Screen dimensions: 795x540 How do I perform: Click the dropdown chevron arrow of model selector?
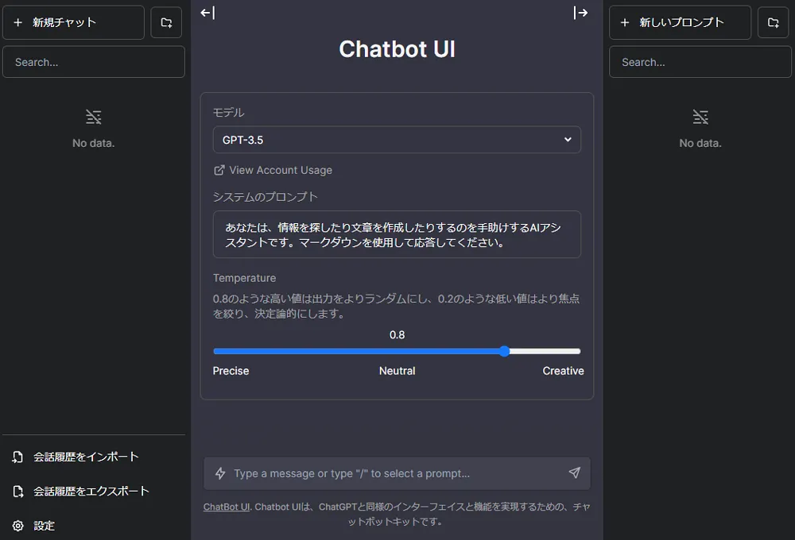[x=568, y=140]
